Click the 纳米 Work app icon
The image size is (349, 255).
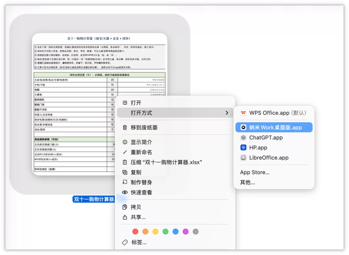(x=243, y=127)
